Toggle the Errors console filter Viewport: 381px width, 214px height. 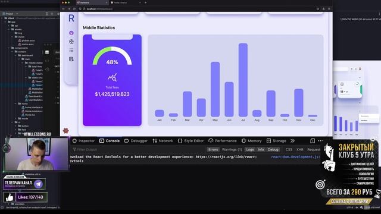(213, 149)
